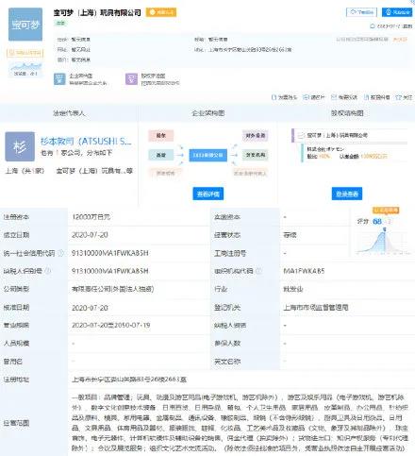Click 上海市市场监督管理局 registration authority
415x456 pixels.
(x=316, y=307)
